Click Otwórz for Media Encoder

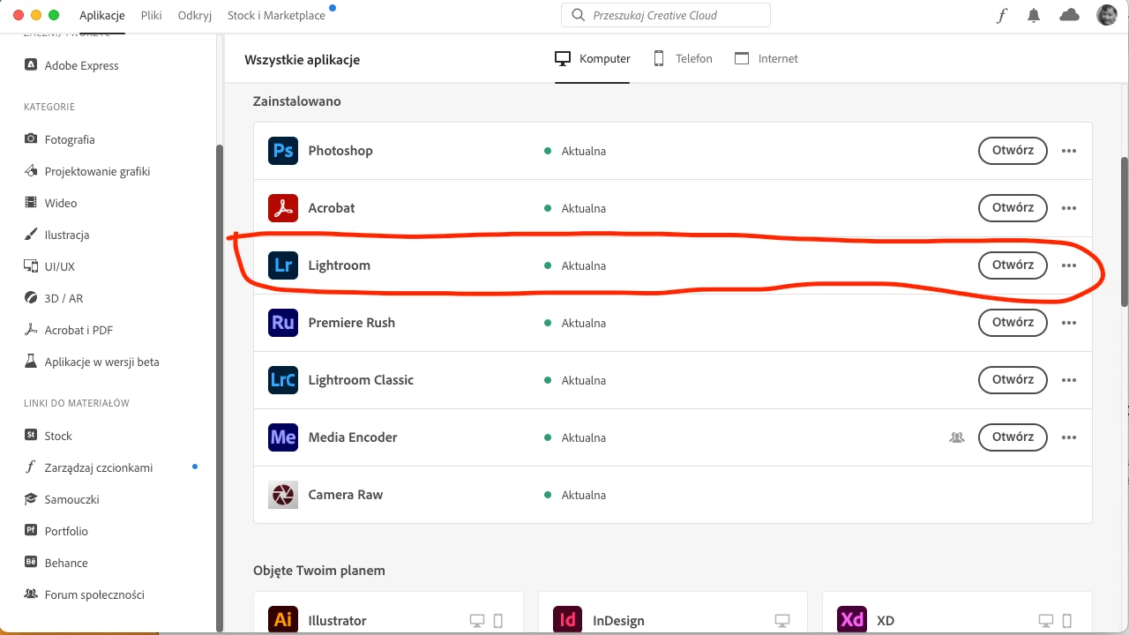[x=1013, y=437]
